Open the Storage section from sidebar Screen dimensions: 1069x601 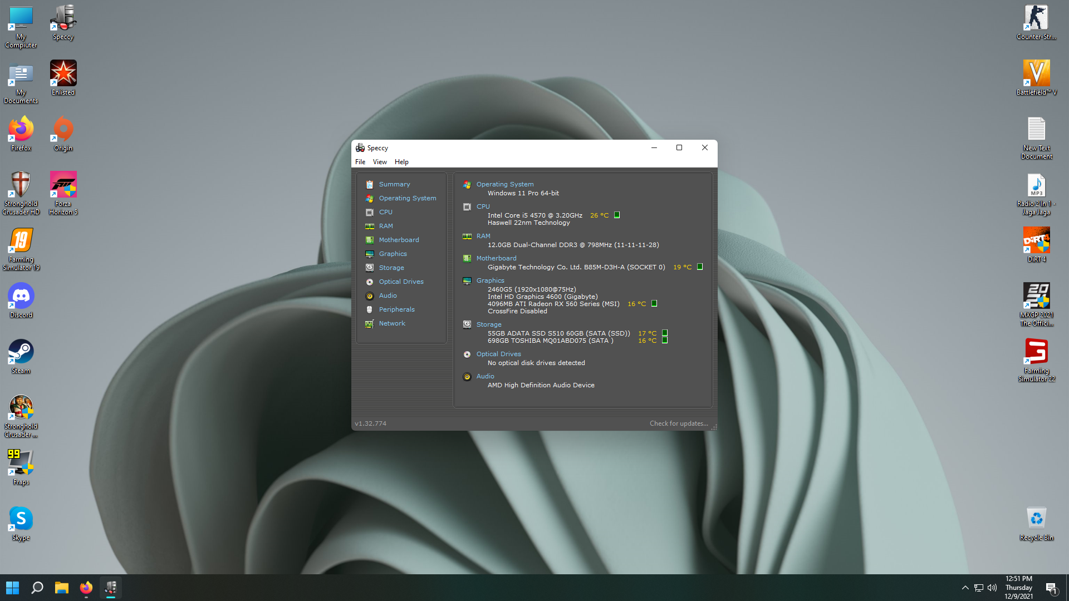point(391,268)
